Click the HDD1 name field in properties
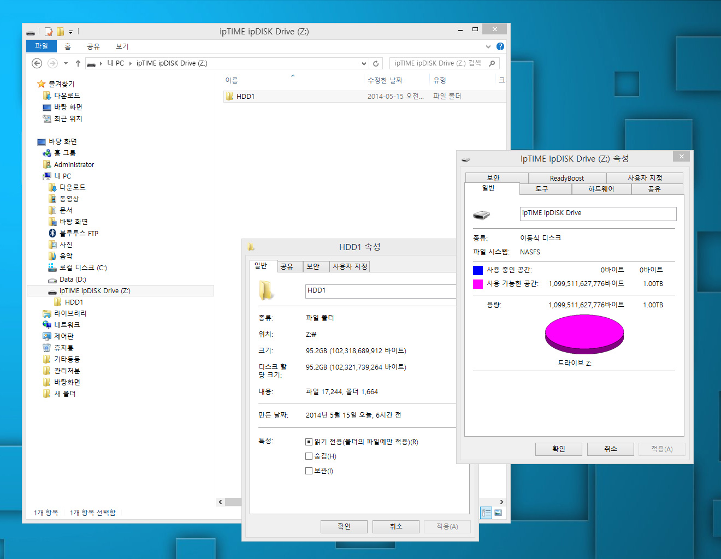This screenshot has width=721, height=559. click(381, 291)
